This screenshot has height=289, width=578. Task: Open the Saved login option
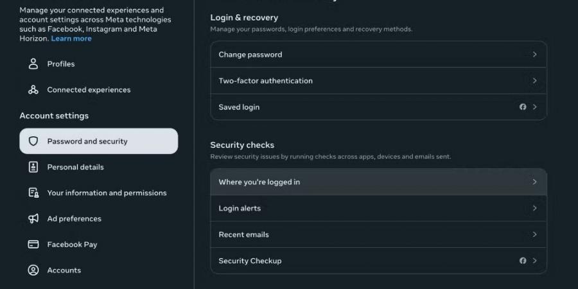378,107
